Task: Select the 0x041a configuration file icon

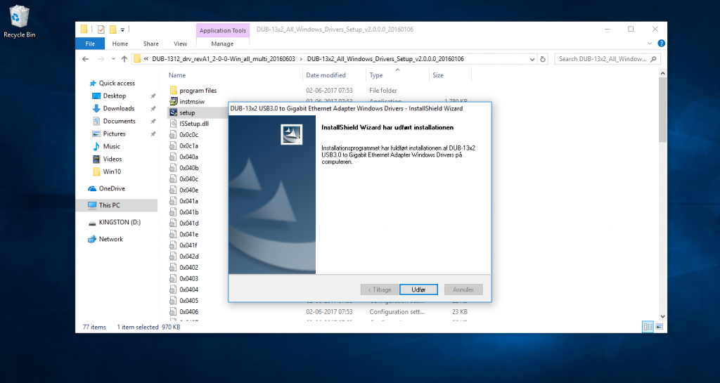Action: pyautogui.click(x=174, y=201)
